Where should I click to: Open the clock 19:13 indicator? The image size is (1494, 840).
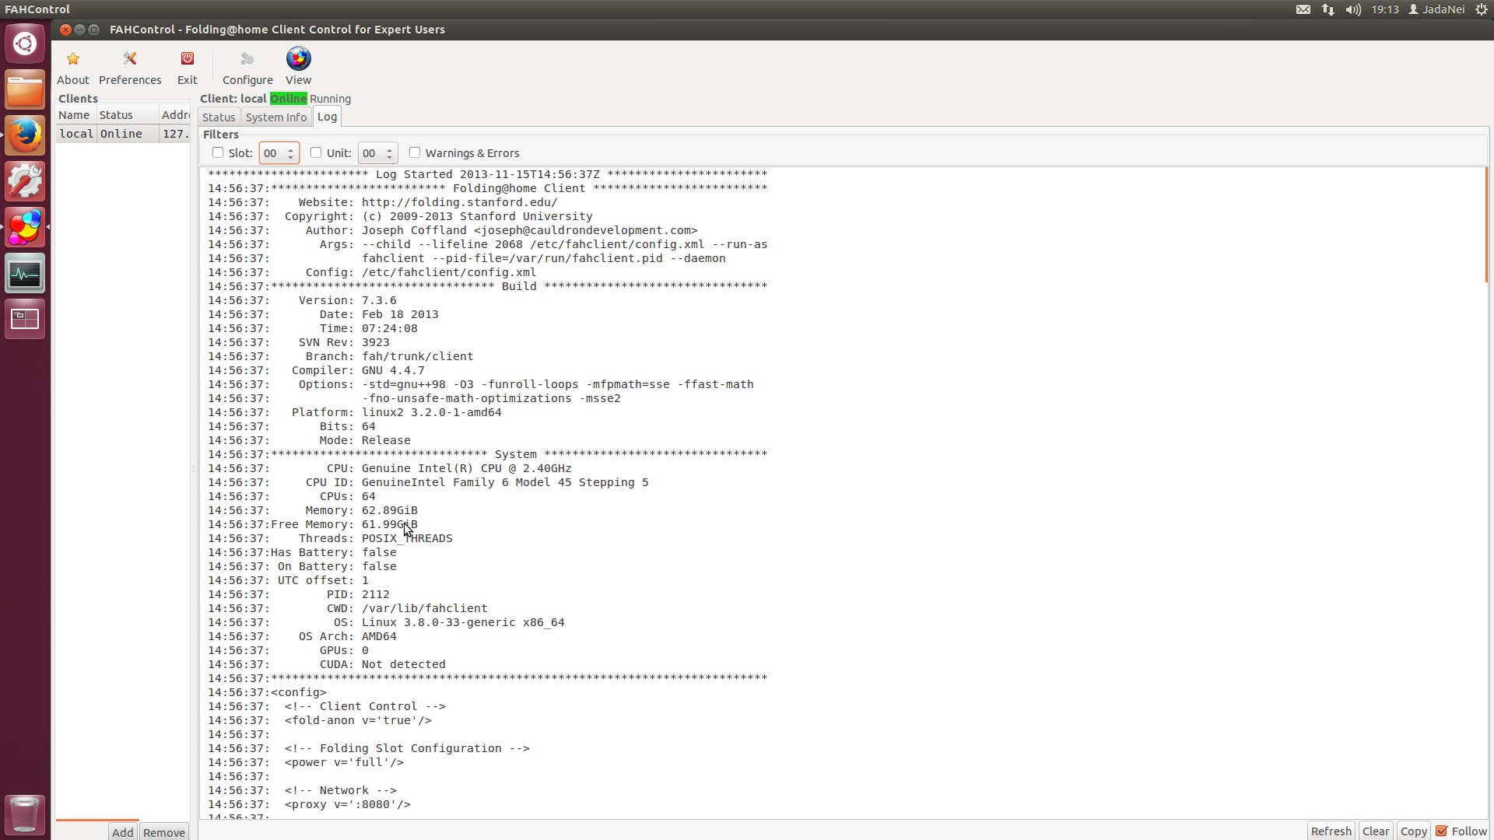(1384, 9)
